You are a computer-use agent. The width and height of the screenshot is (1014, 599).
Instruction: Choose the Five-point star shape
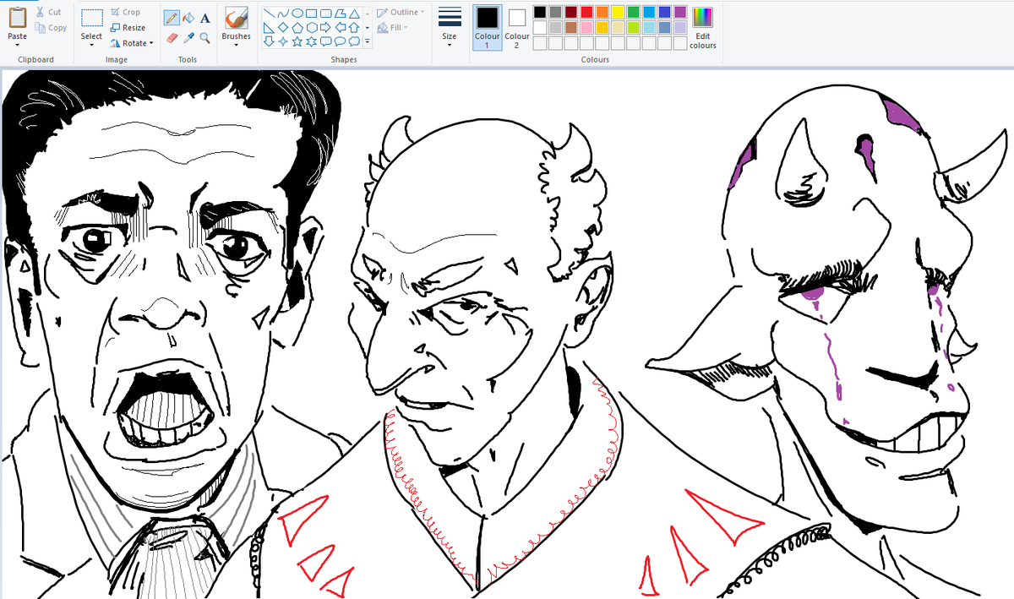[x=297, y=41]
